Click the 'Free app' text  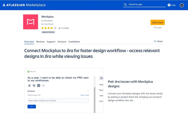[158, 27]
